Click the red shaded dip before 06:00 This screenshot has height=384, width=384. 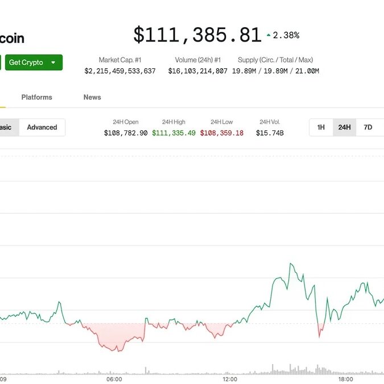114,339
